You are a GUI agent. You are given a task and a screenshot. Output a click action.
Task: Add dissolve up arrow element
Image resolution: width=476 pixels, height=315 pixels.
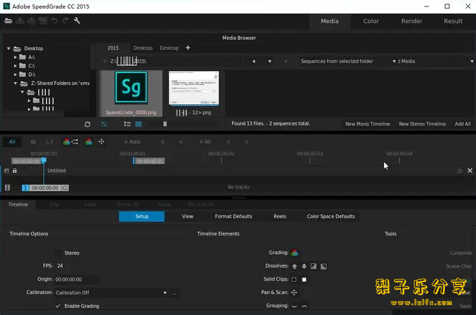coord(294,266)
